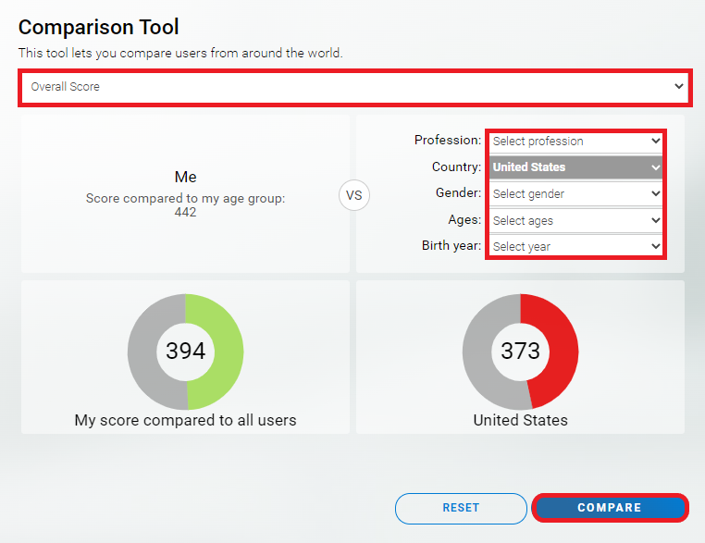Click the gray segment of the 394 donut
This screenshot has height=543, width=705.
tap(144, 352)
